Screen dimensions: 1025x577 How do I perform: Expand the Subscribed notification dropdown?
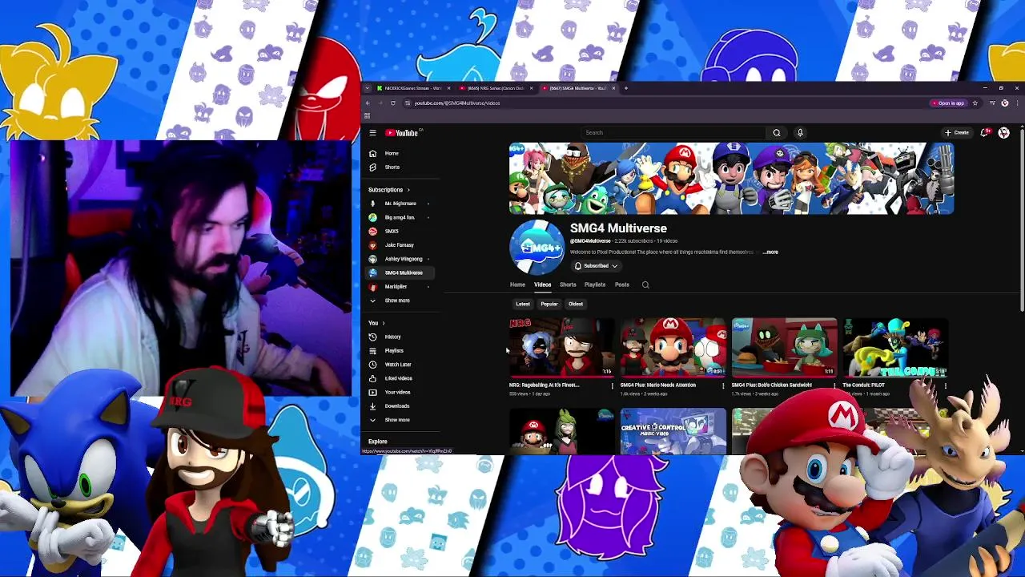pos(596,266)
